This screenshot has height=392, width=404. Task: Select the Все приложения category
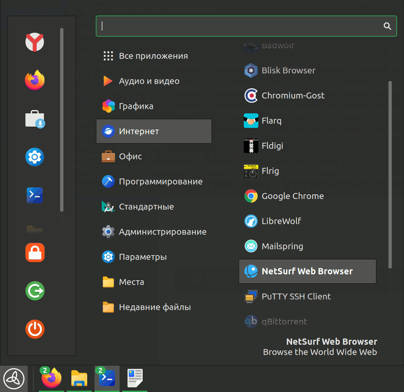pyautogui.click(x=154, y=56)
